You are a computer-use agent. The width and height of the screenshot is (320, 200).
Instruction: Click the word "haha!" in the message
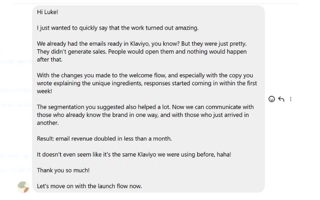click(x=222, y=155)
